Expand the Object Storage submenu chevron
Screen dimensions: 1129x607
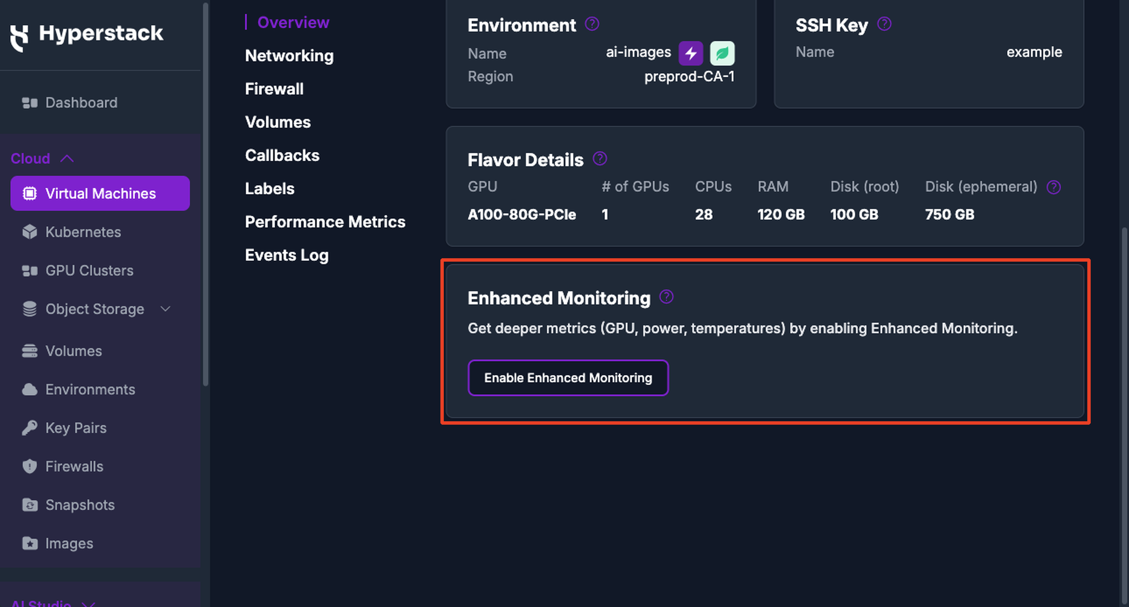165,309
